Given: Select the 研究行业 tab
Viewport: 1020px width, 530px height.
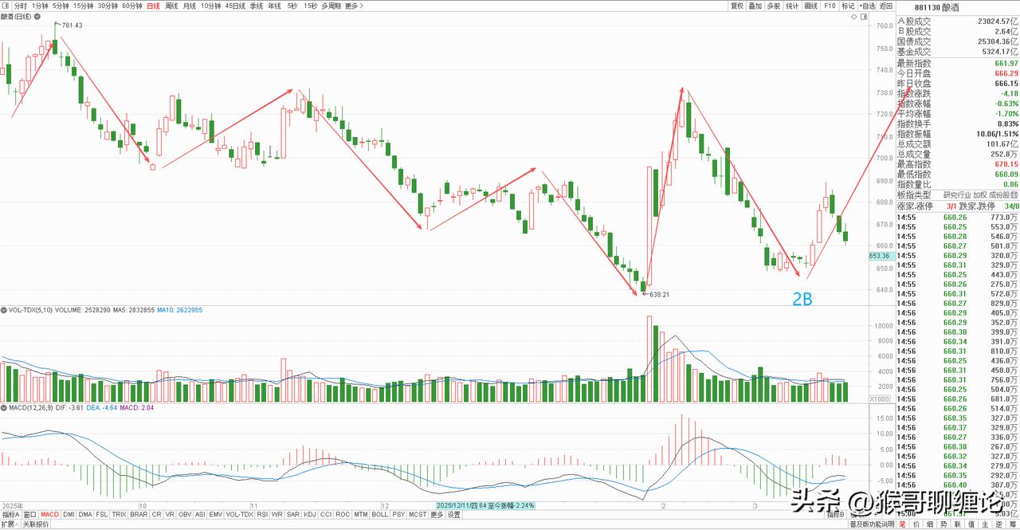Looking at the screenshot, I should 958,194.
